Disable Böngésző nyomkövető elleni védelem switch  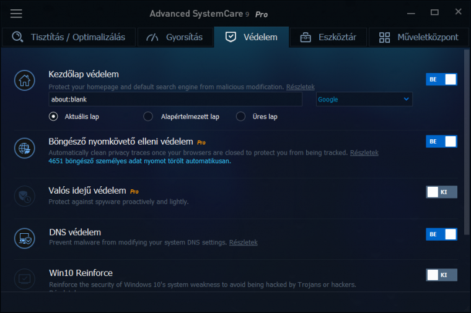(441, 142)
